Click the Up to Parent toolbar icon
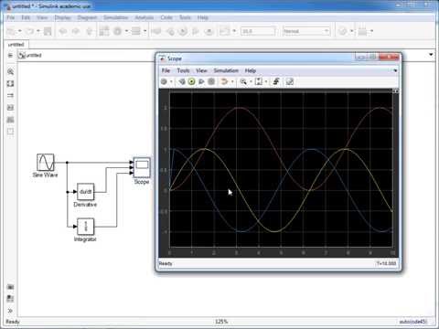The height and width of the screenshot is (329, 439). tap(89, 31)
